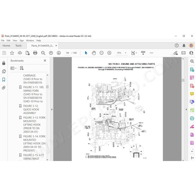Select the Parts_91344005 document tab
Screen dimensions: 195x195
pos(42,46)
